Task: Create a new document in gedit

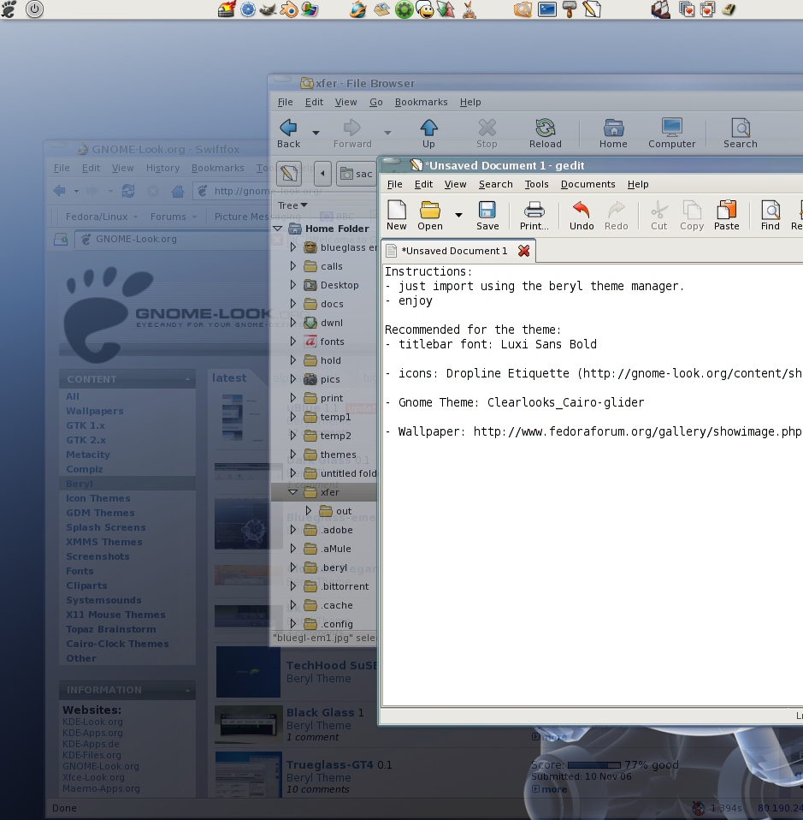Action: pyautogui.click(x=397, y=215)
